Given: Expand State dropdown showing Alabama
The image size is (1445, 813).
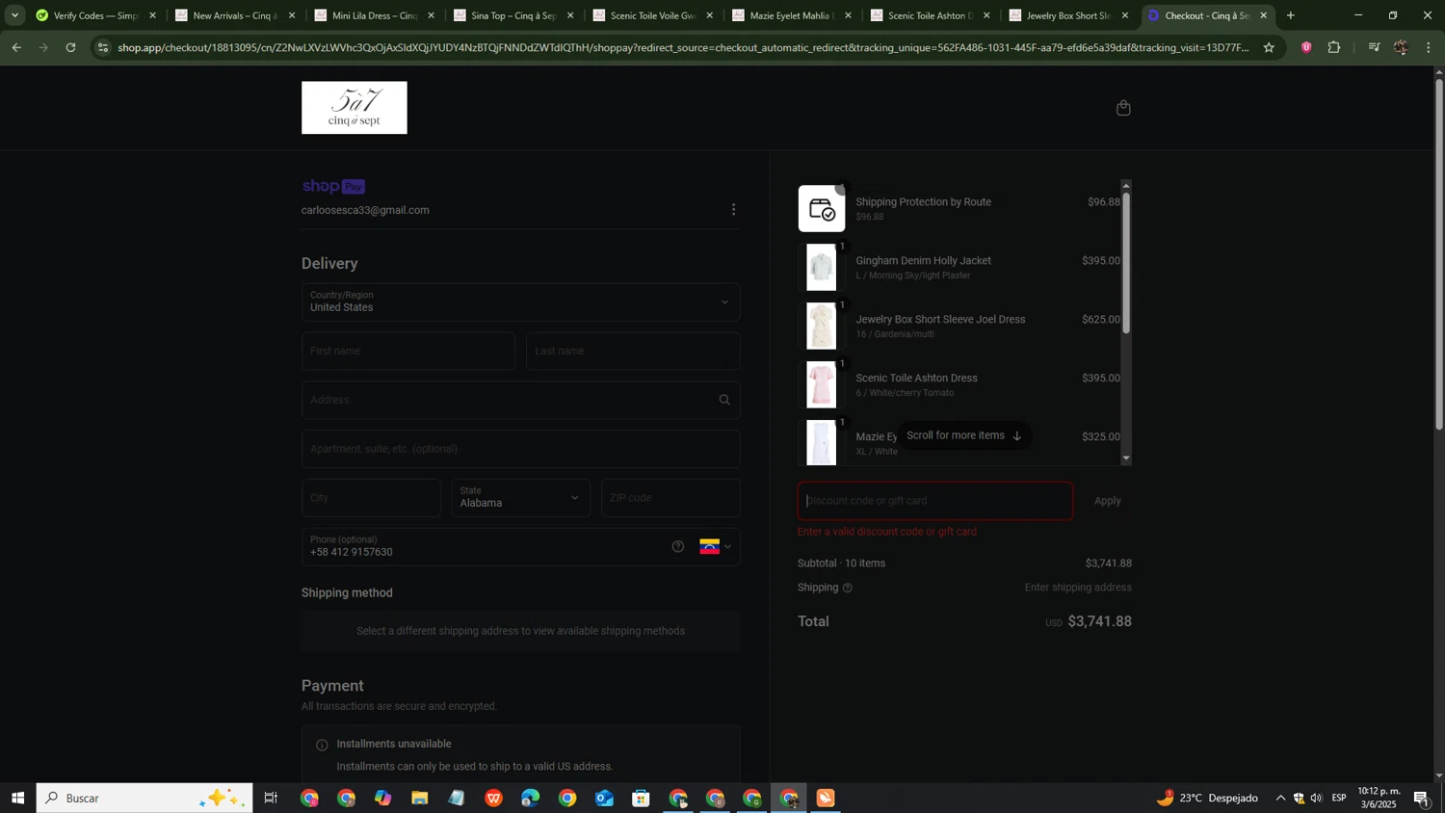Looking at the screenshot, I should (x=521, y=498).
